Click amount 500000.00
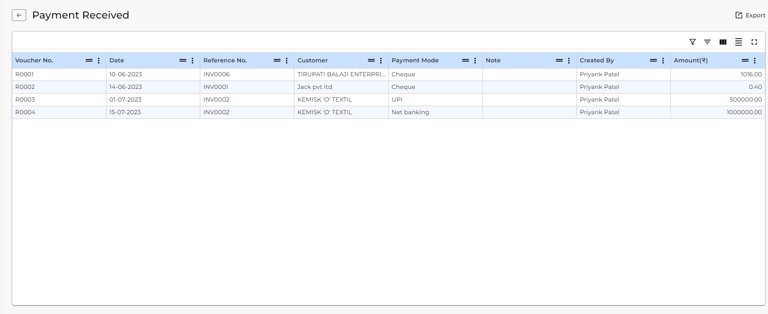This screenshot has width=768, height=314. tap(746, 99)
